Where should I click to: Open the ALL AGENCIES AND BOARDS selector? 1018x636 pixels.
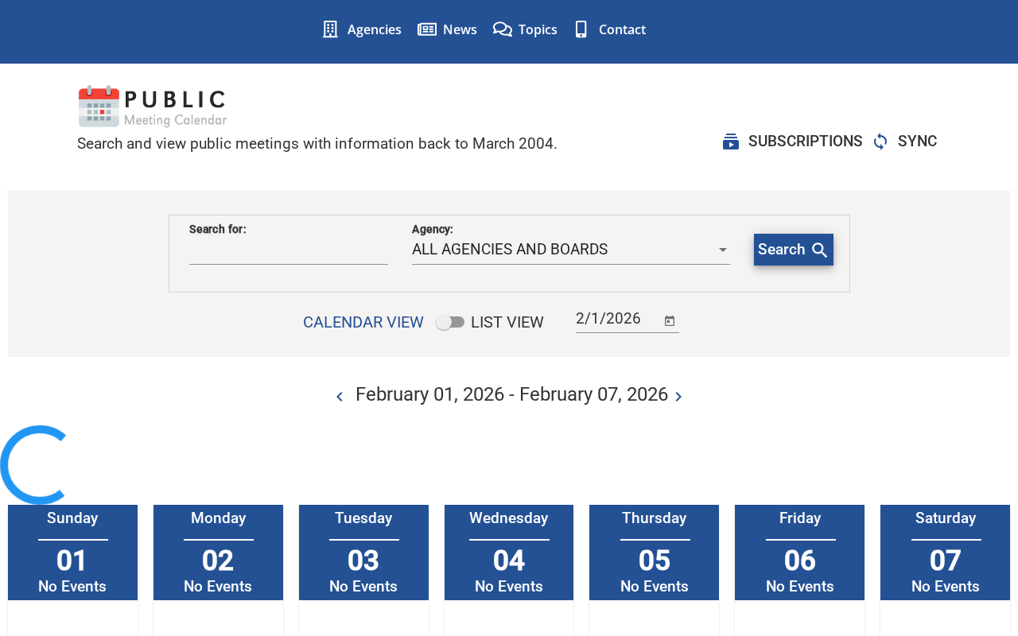571,250
